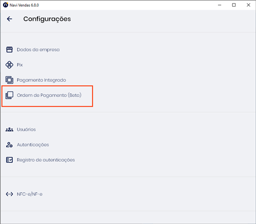The image size is (256, 224).
Task: Click the Autenticações user-gear icon
Action: (x=9, y=145)
